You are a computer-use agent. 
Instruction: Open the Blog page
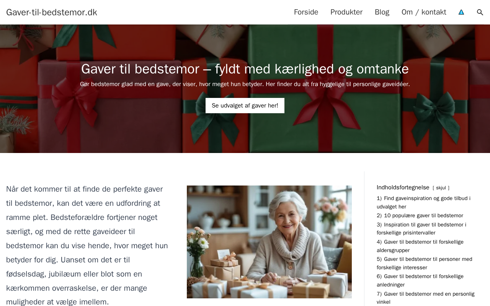coord(382,12)
